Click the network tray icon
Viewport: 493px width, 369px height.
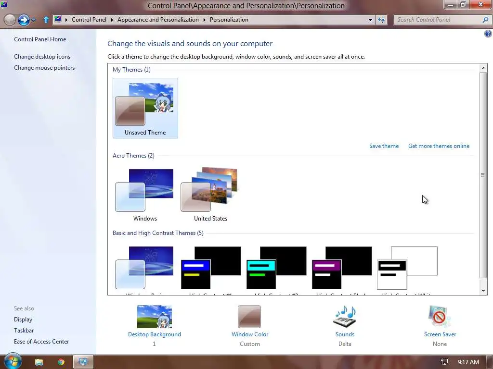(x=444, y=362)
